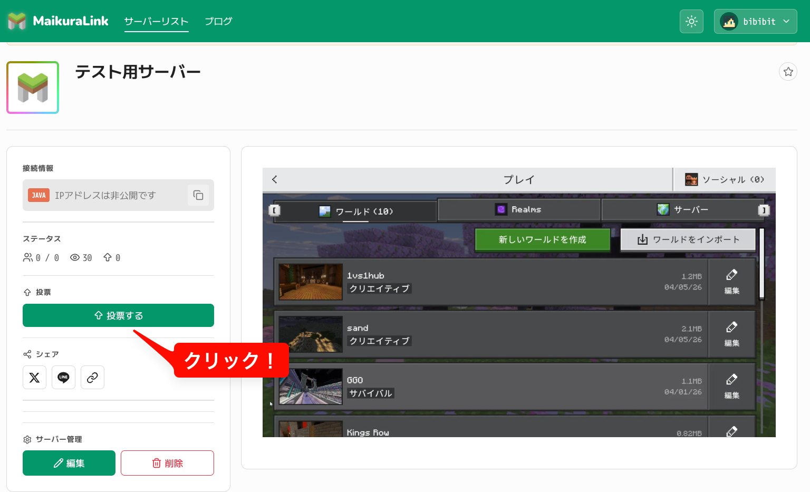Click the クリエイティブ label under sand
This screenshot has width=810, height=492.
click(x=379, y=341)
